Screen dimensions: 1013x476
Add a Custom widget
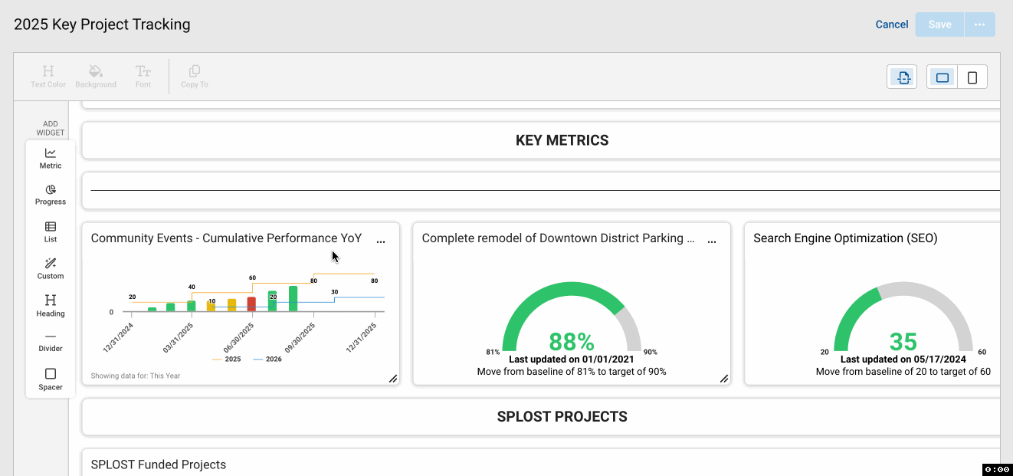point(51,269)
